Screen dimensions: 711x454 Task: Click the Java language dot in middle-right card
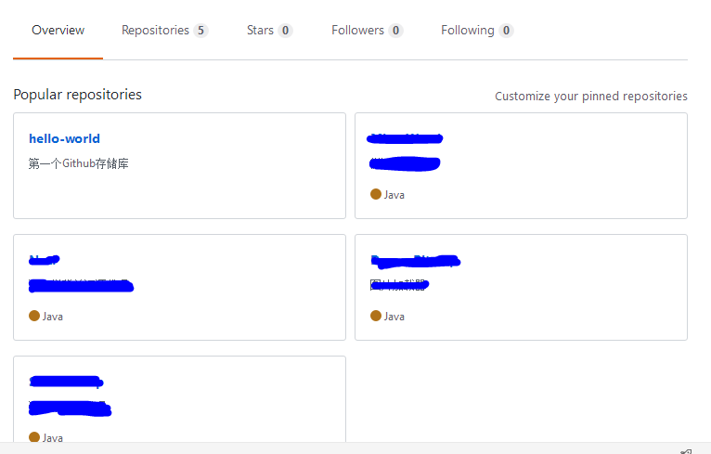[x=376, y=316]
